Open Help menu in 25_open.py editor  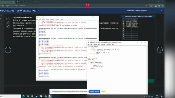pyautogui.click(x=113, y=45)
